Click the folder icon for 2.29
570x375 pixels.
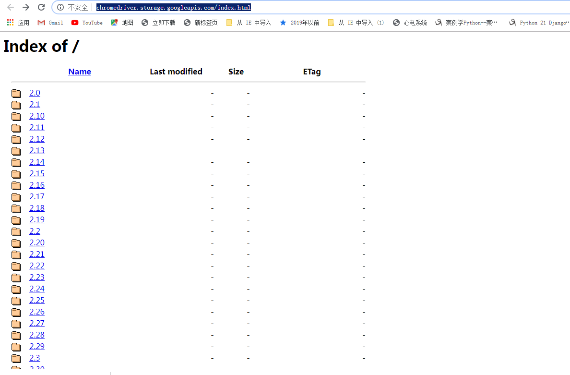pos(16,347)
